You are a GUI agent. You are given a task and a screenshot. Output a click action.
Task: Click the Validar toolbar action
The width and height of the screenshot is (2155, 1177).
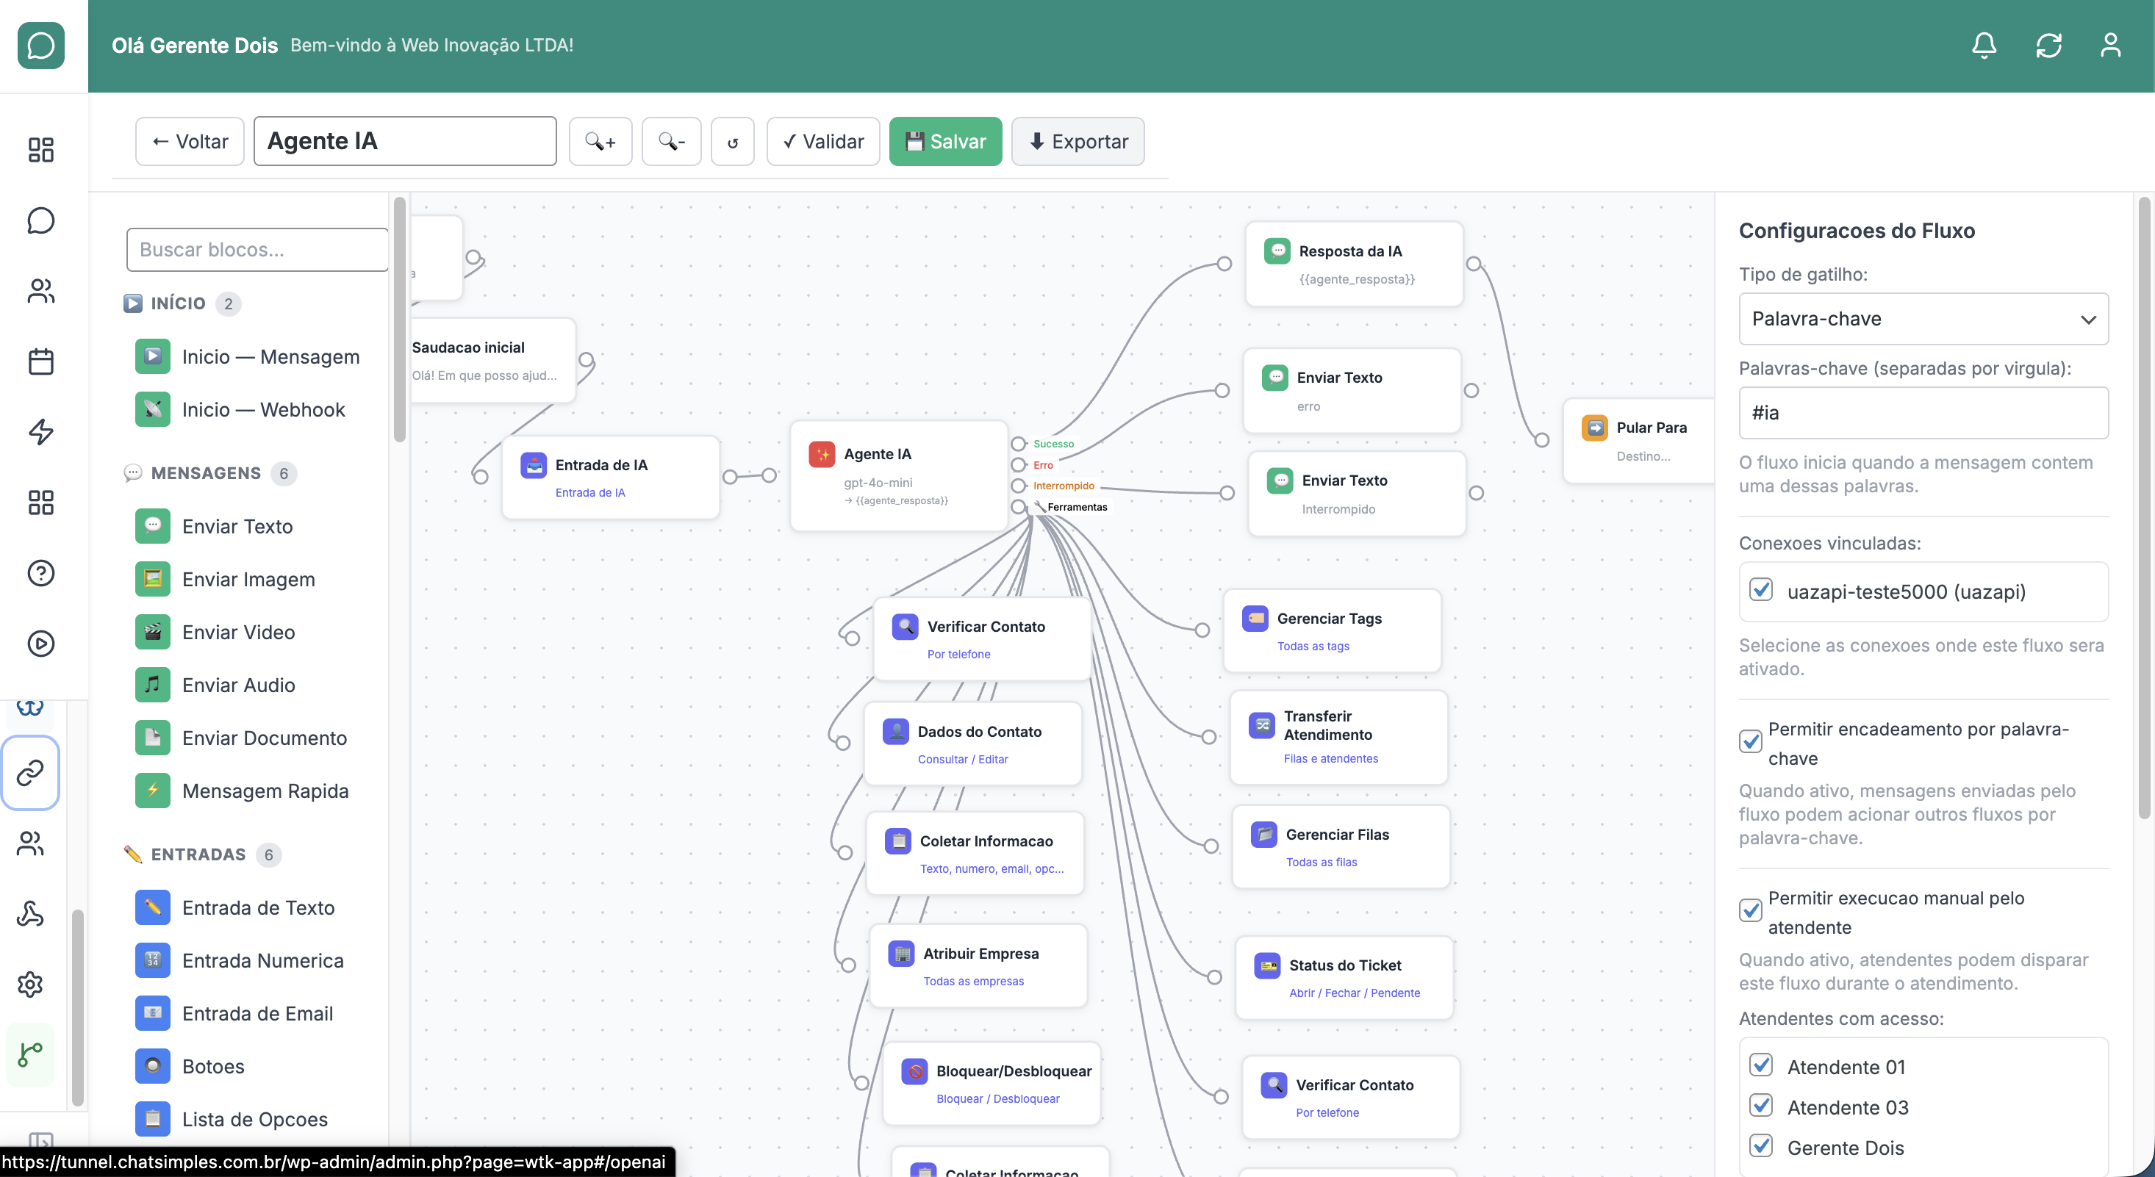coord(822,141)
